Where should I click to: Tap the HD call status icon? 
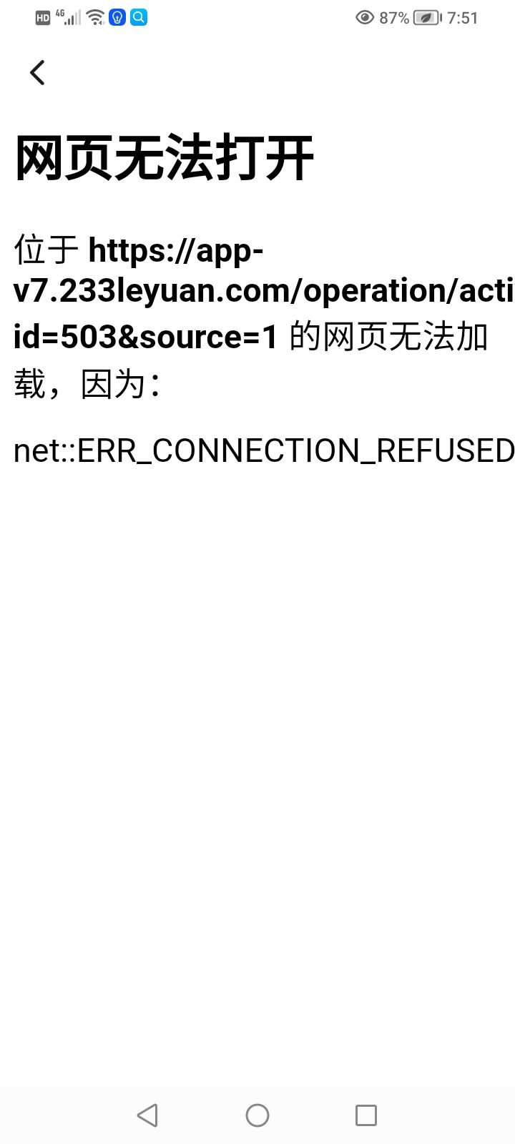point(43,19)
